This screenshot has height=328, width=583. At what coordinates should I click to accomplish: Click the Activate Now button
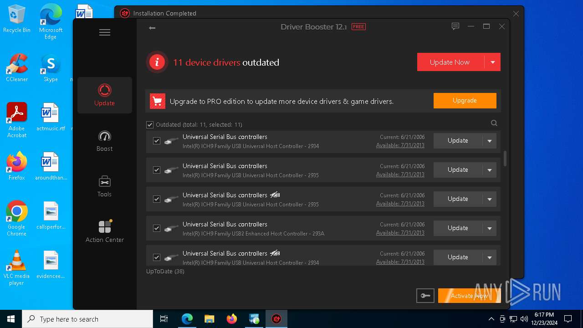tap(469, 296)
